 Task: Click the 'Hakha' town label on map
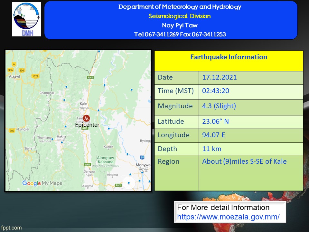pyautogui.click(x=61, y=136)
